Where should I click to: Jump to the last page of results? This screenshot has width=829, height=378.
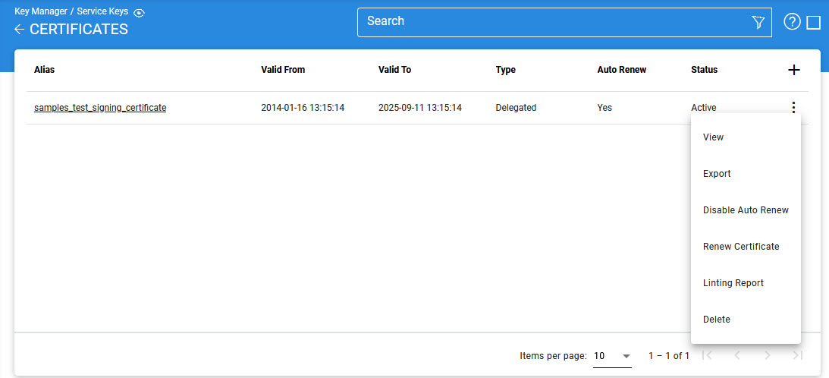pyautogui.click(x=796, y=355)
